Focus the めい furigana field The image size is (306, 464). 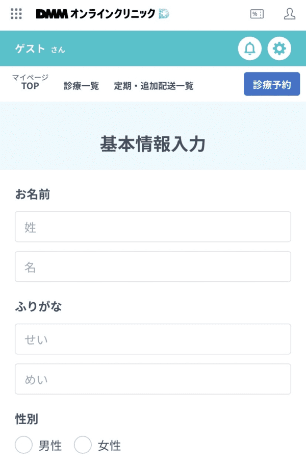point(153,379)
